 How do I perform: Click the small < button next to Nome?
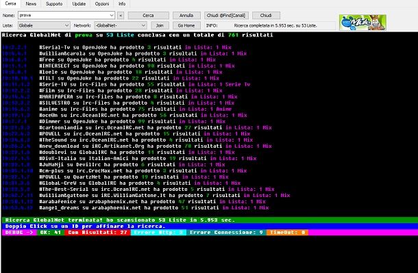pos(121,16)
